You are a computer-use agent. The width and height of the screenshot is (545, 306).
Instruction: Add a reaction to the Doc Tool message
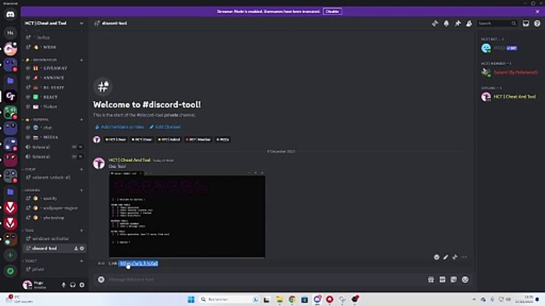pyautogui.click(x=436, y=257)
